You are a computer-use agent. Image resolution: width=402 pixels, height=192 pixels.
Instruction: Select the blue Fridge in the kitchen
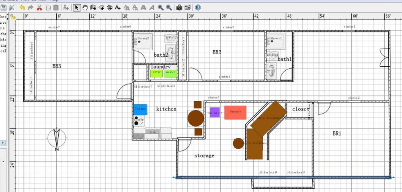[140, 109]
